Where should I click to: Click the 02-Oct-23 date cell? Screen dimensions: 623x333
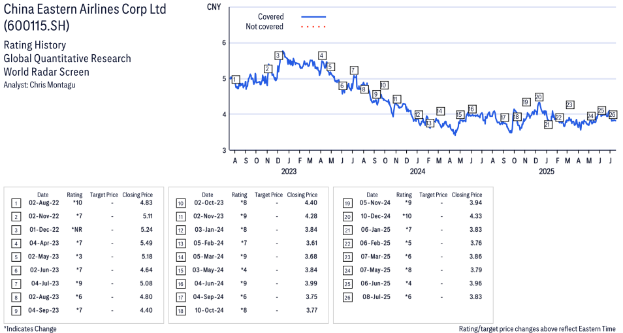click(209, 202)
